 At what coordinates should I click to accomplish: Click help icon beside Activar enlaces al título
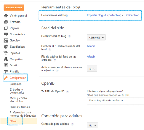point(57,70)
